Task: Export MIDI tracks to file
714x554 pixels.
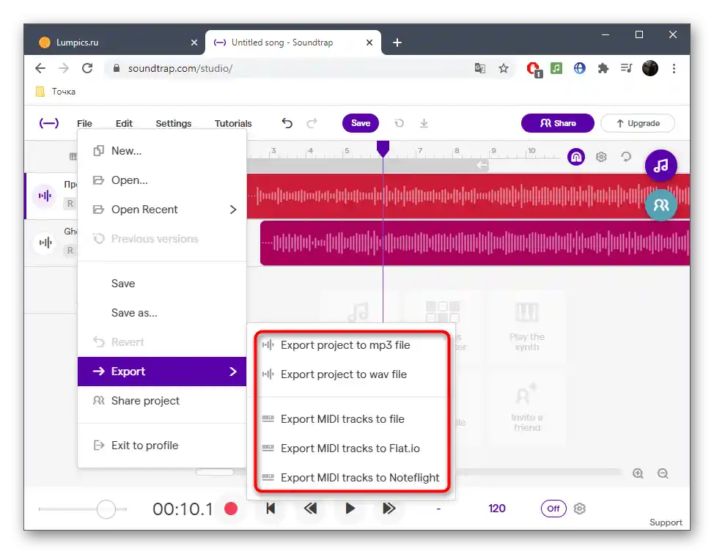Action: [x=350, y=419]
